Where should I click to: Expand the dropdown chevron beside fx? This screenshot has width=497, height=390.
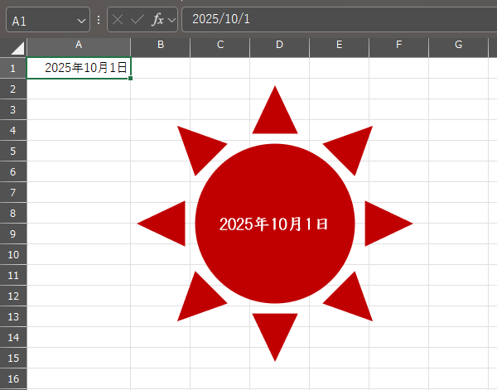click(171, 20)
